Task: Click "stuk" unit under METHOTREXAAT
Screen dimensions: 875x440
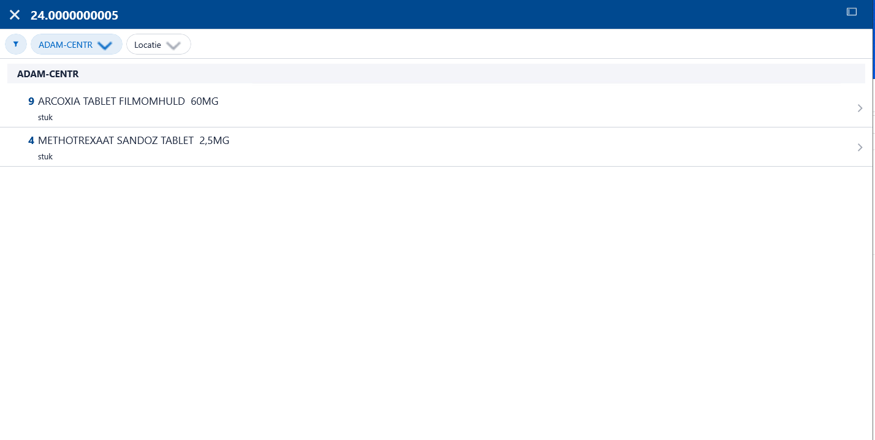Action: pos(45,156)
